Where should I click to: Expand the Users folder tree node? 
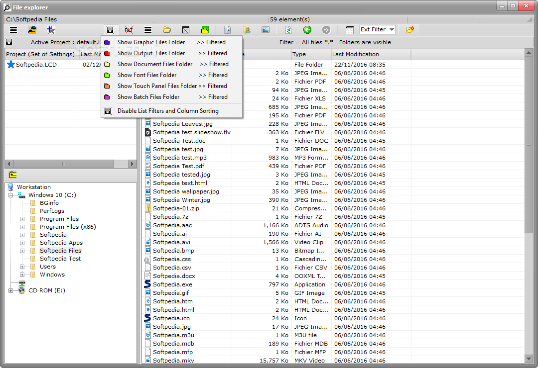click(x=22, y=267)
